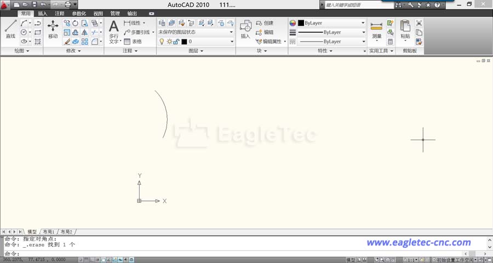Toggle the layer freeze sun icon
The image size is (493, 263).
click(169, 41)
